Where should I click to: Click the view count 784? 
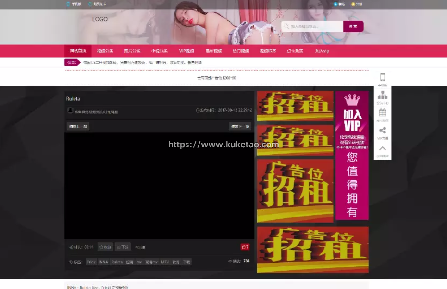coord(247,261)
